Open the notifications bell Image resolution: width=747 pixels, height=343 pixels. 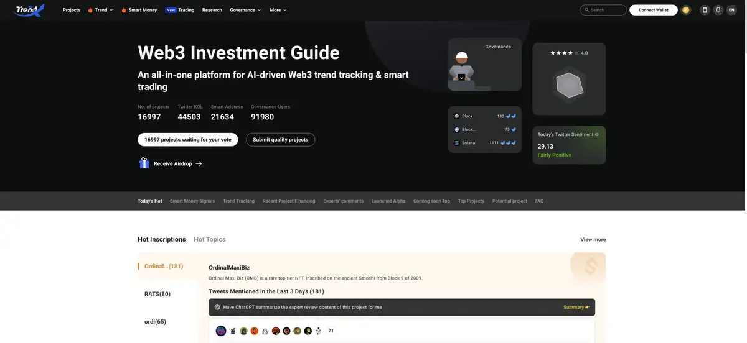point(718,10)
